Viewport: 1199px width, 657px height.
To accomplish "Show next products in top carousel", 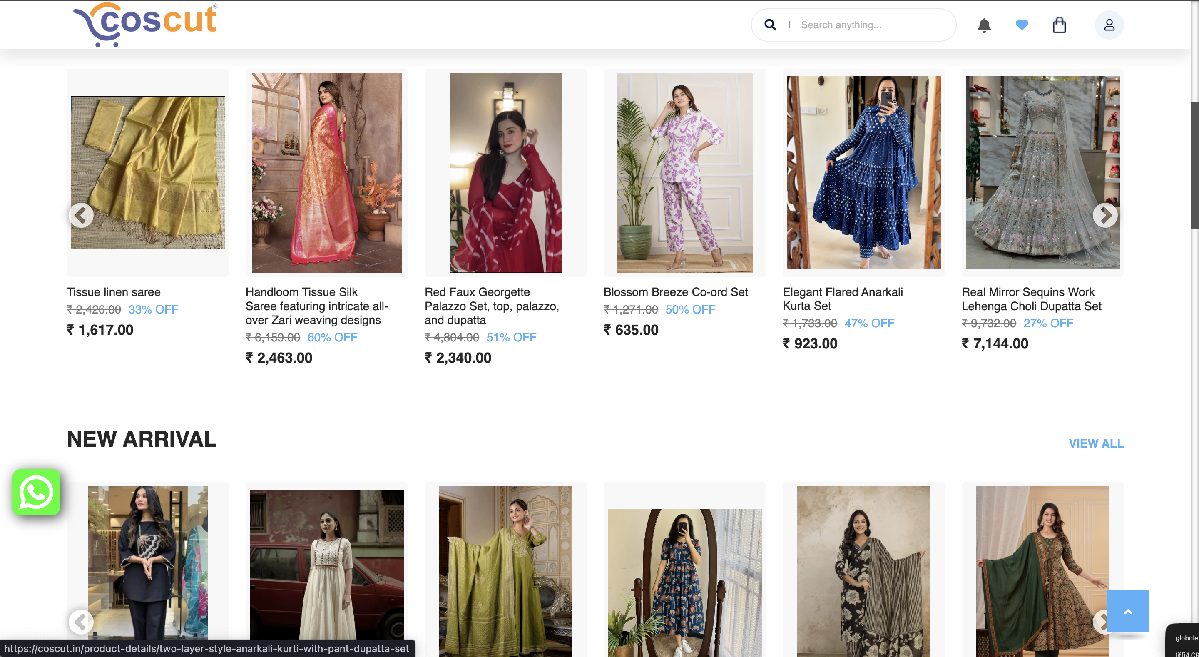I will pyautogui.click(x=1105, y=215).
